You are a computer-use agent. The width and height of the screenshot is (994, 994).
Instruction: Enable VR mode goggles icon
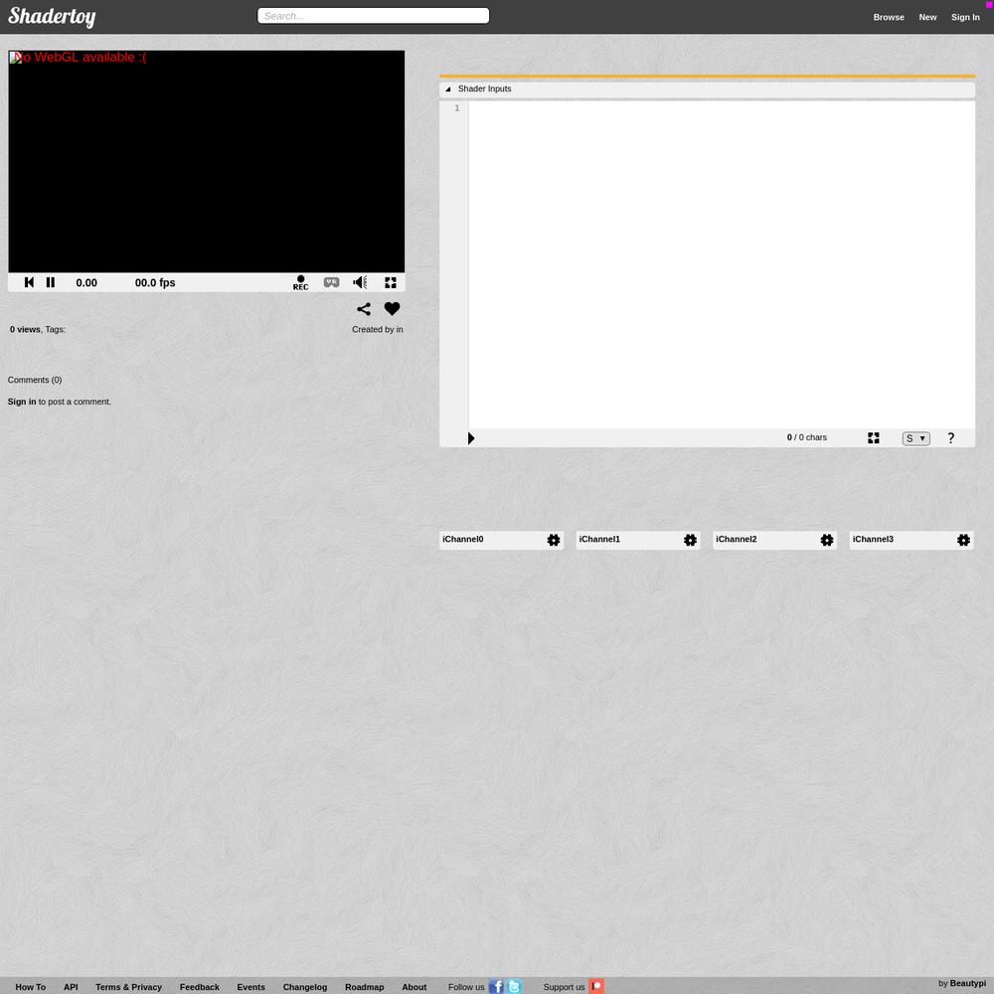coord(332,282)
